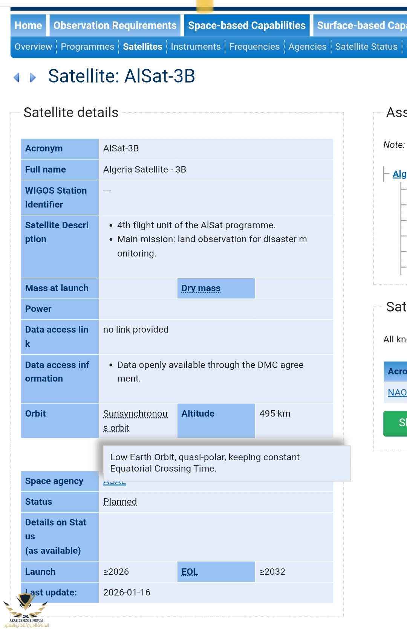The image size is (407, 629).
Task: Dismiss the Equatorial Crossing Time tooltip
Action: point(226,463)
